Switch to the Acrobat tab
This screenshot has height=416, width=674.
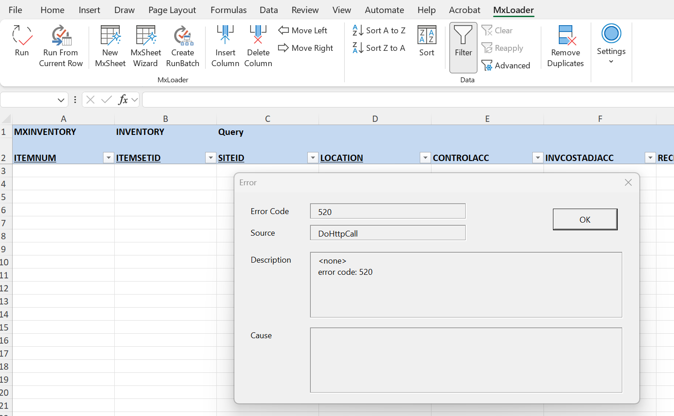[465, 10]
